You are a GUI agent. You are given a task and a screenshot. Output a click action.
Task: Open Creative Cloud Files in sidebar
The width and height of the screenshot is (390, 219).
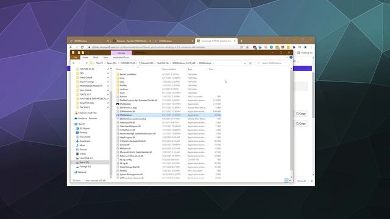[x=87, y=113]
